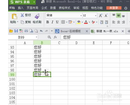
Task: Export to PDF icon
Action: (21, 31)
